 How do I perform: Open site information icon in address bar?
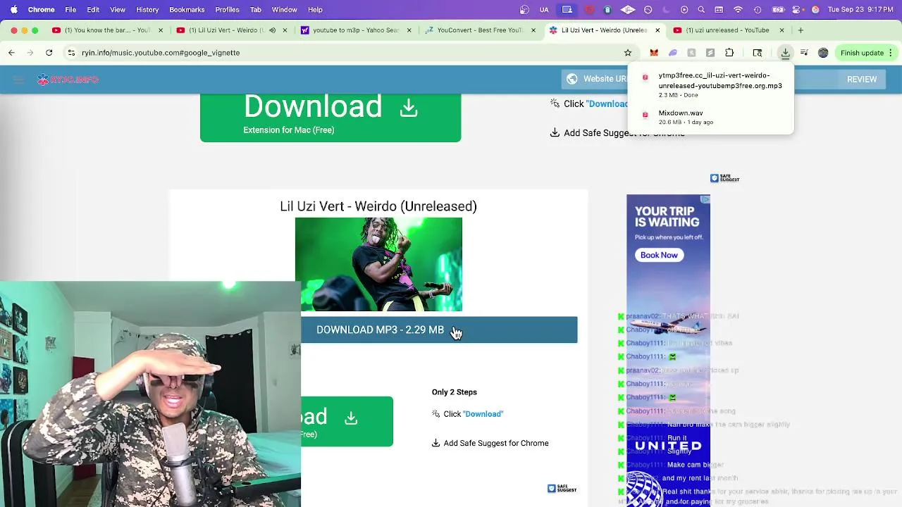tap(71, 53)
